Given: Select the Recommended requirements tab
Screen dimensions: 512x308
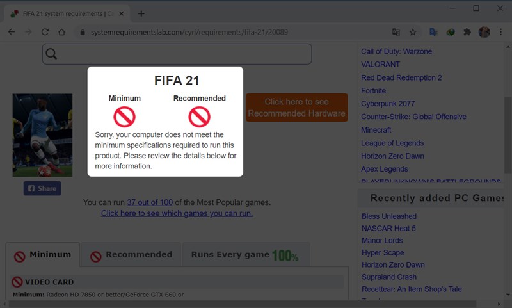Looking at the screenshot, I should click(131, 255).
